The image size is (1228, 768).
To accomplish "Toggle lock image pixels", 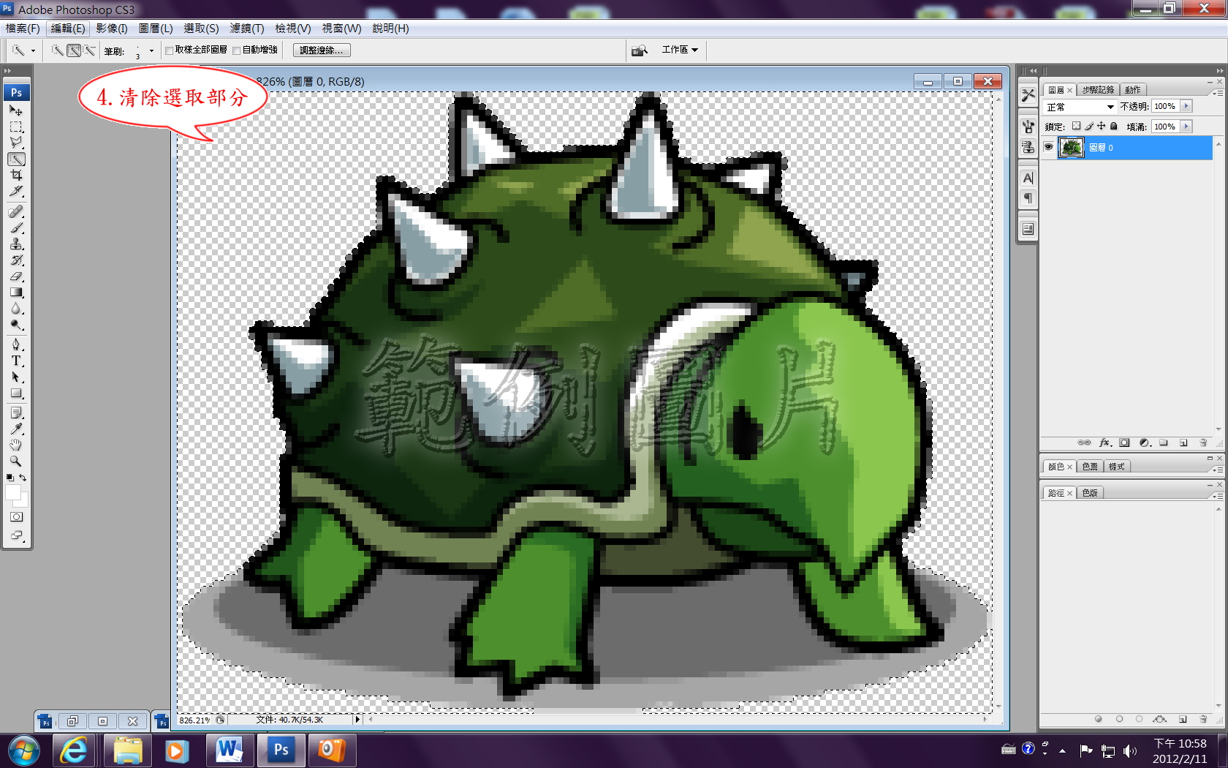I will [x=1088, y=126].
